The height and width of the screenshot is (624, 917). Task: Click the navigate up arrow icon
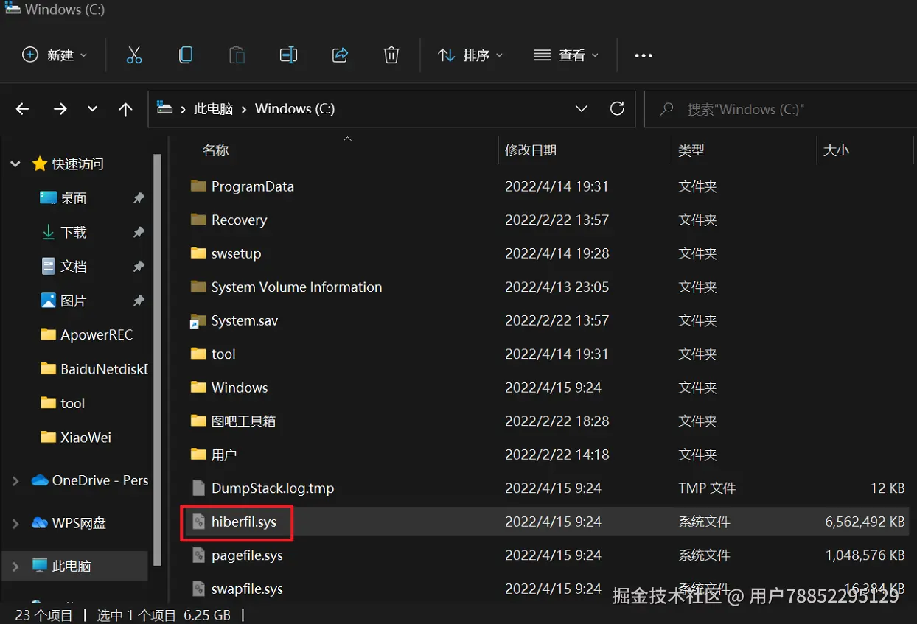click(x=125, y=108)
